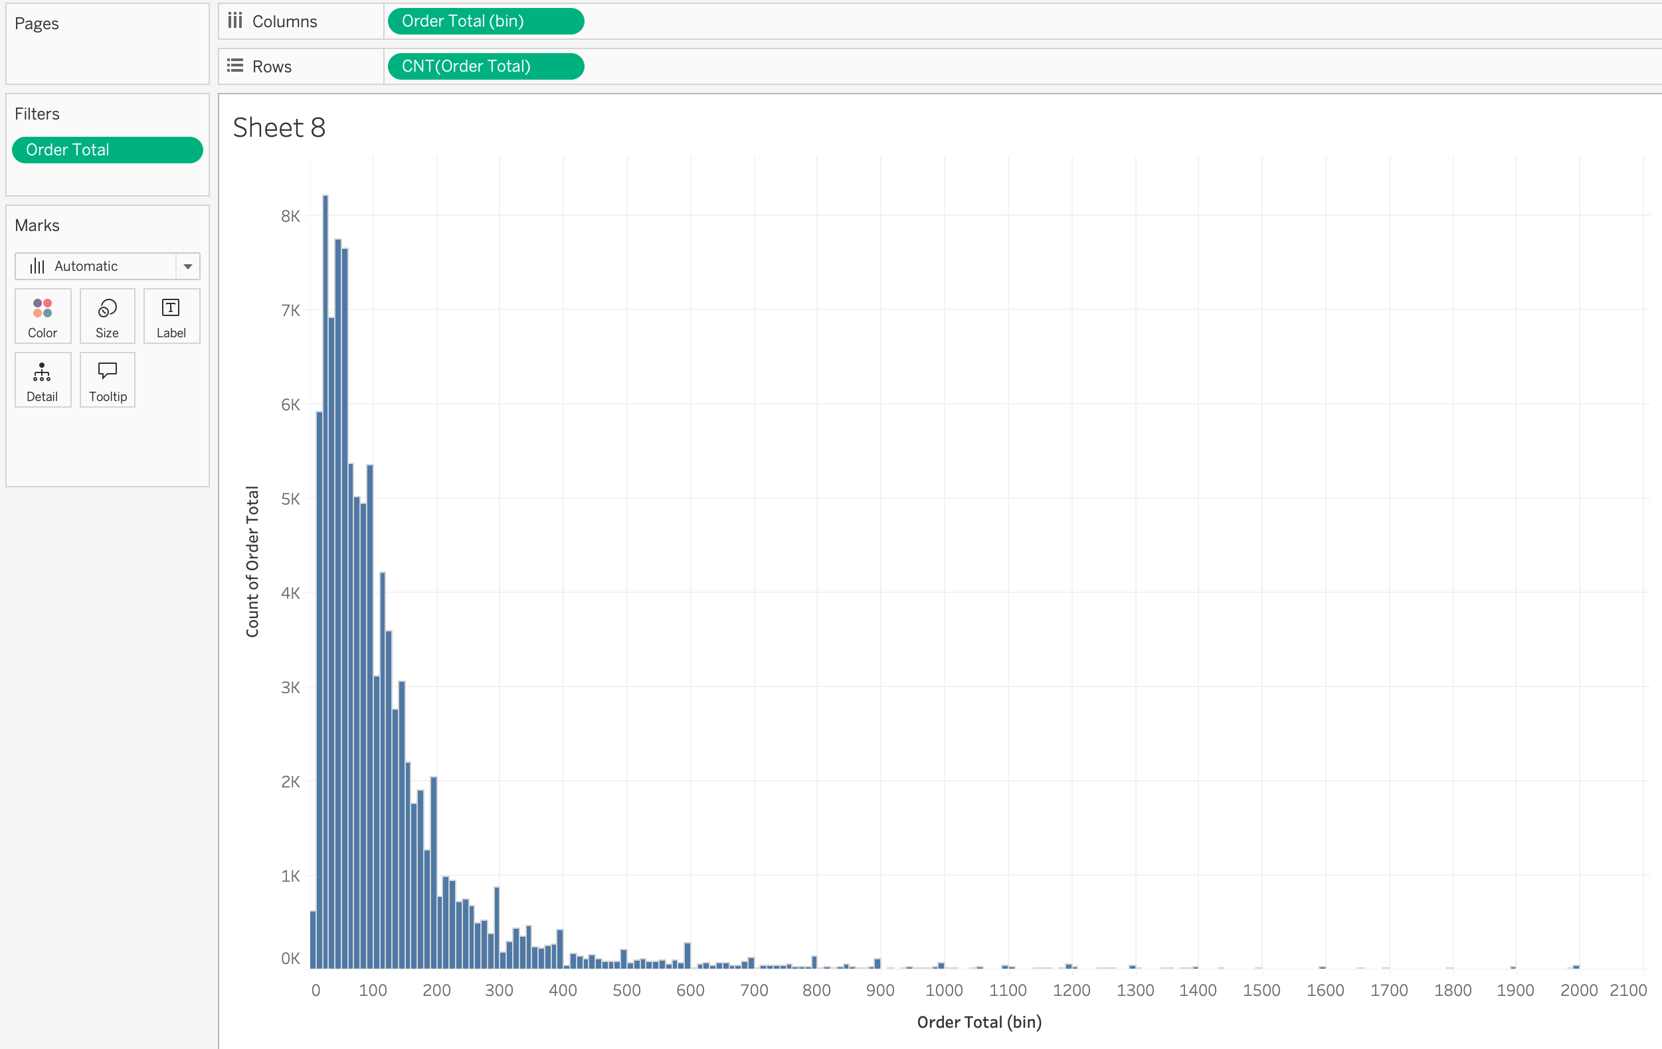Image resolution: width=1662 pixels, height=1049 pixels.
Task: Click the Order Total filter pill
Action: (107, 149)
